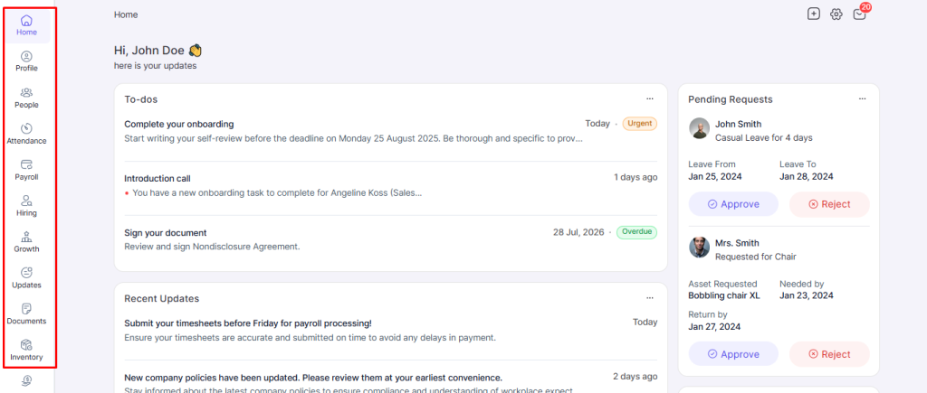Open the Recent Updates options menu
The width and height of the screenshot is (927, 393).
pos(650,298)
